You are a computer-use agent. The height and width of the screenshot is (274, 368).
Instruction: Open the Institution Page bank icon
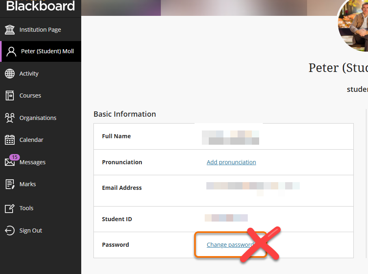pos(10,29)
